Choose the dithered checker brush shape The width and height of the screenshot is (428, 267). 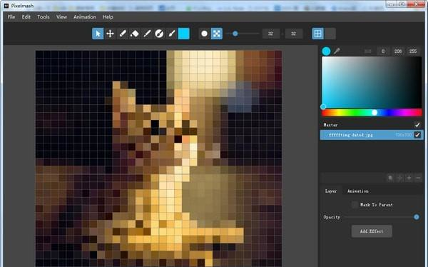(217, 34)
